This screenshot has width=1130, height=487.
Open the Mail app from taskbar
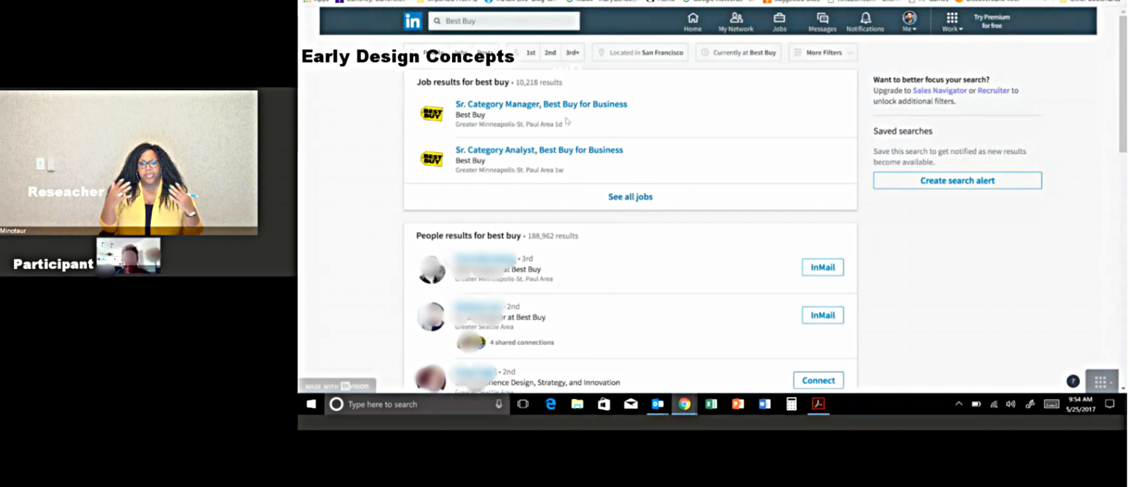[x=631, y=404]
